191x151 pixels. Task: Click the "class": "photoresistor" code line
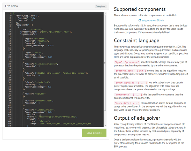[39, 101]
